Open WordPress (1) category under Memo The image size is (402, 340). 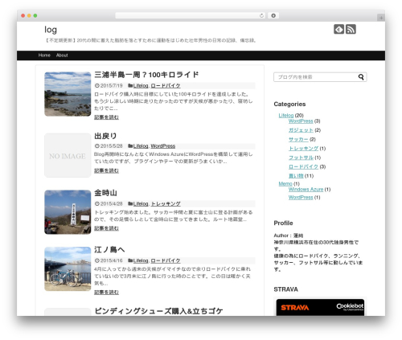tap(301, 198)
